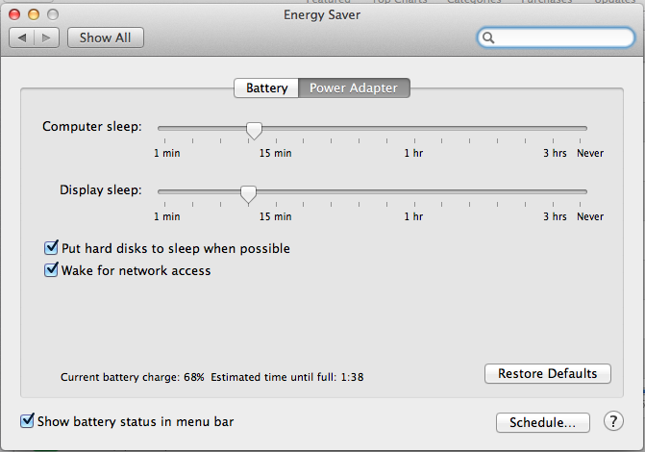Click the Energy Saver window title
Screen dimensions: 645x452
click(322, 14)
